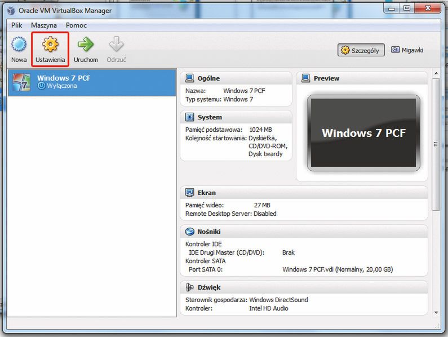
Task: Open Ustawienia settings gear icon
Action: [x=50, y=45]
